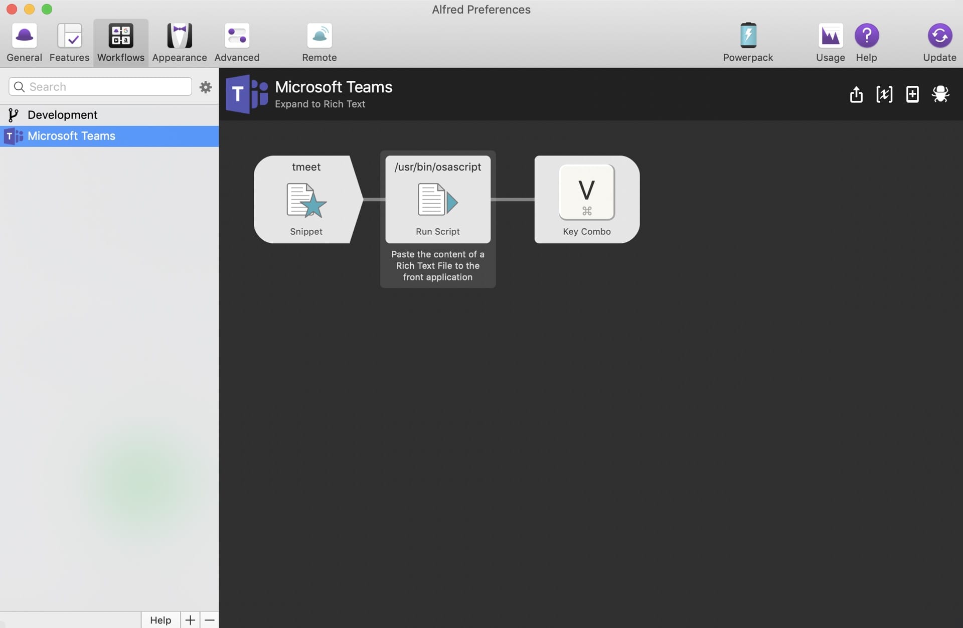This screenshot has height=628, width=963.
Task: View Usage statistics
Action: point(830,43)
